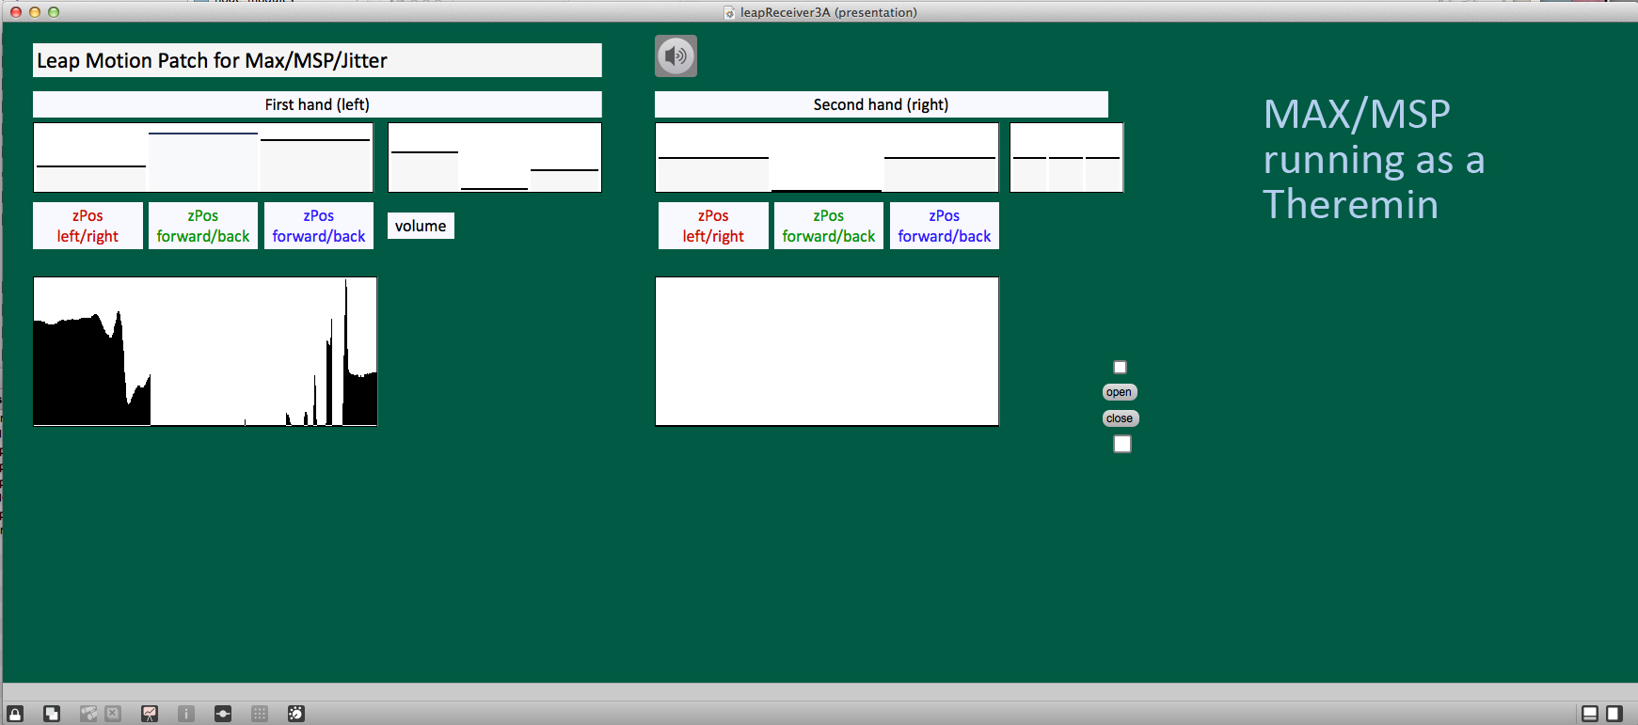Click second hand green 'zPos forward/back' label
This screenshot has width=1638, height=725.
point(829,226)
